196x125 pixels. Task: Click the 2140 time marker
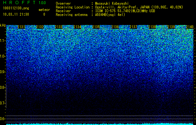click(x=190, y=27)
